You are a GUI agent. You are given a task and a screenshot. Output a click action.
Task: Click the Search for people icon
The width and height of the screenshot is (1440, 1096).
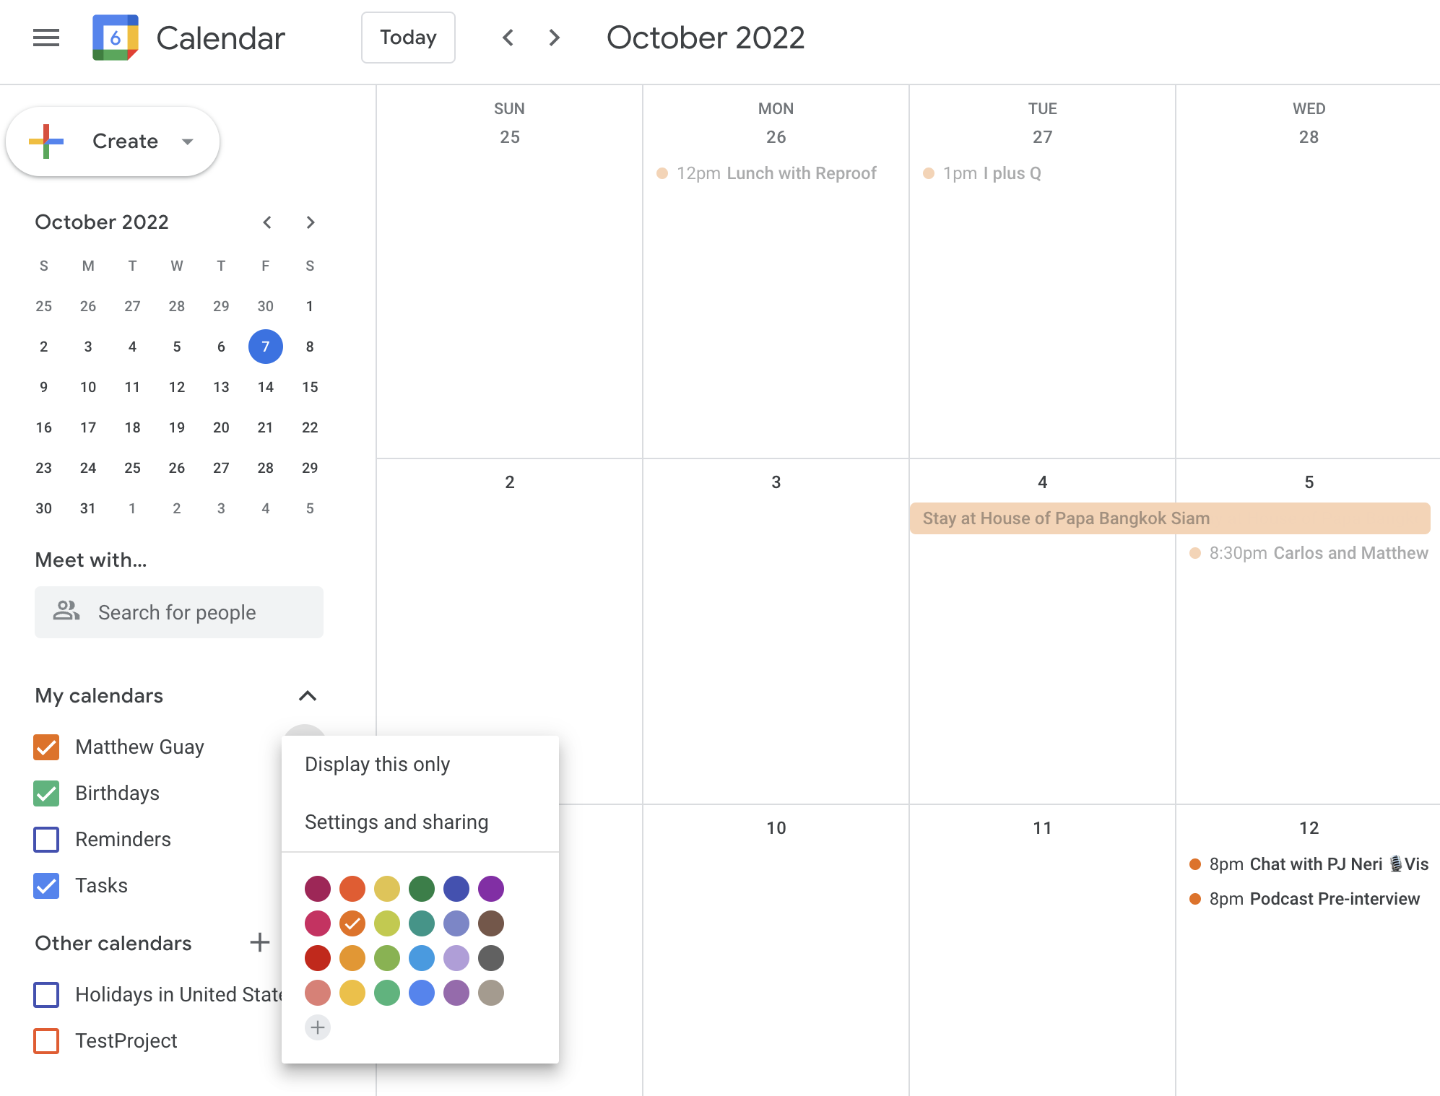pos(64,612)
